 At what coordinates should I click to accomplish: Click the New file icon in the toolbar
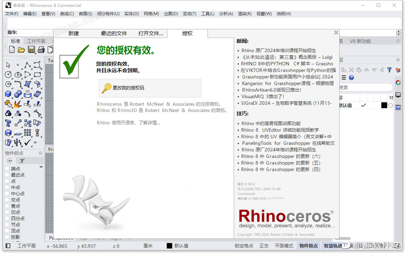point(12,49)
